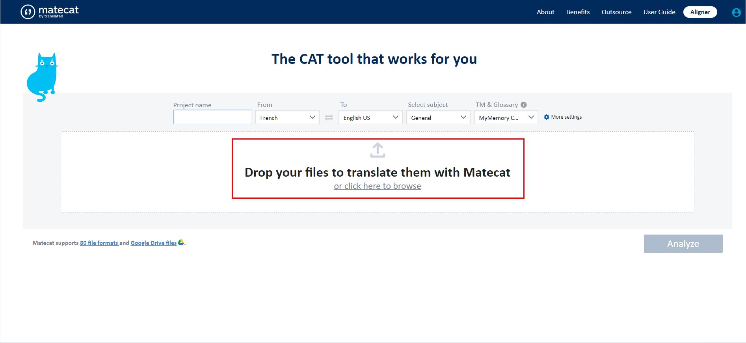Click the 'Select subject' label
Screen dimensions: 746x343
[428, 104]
